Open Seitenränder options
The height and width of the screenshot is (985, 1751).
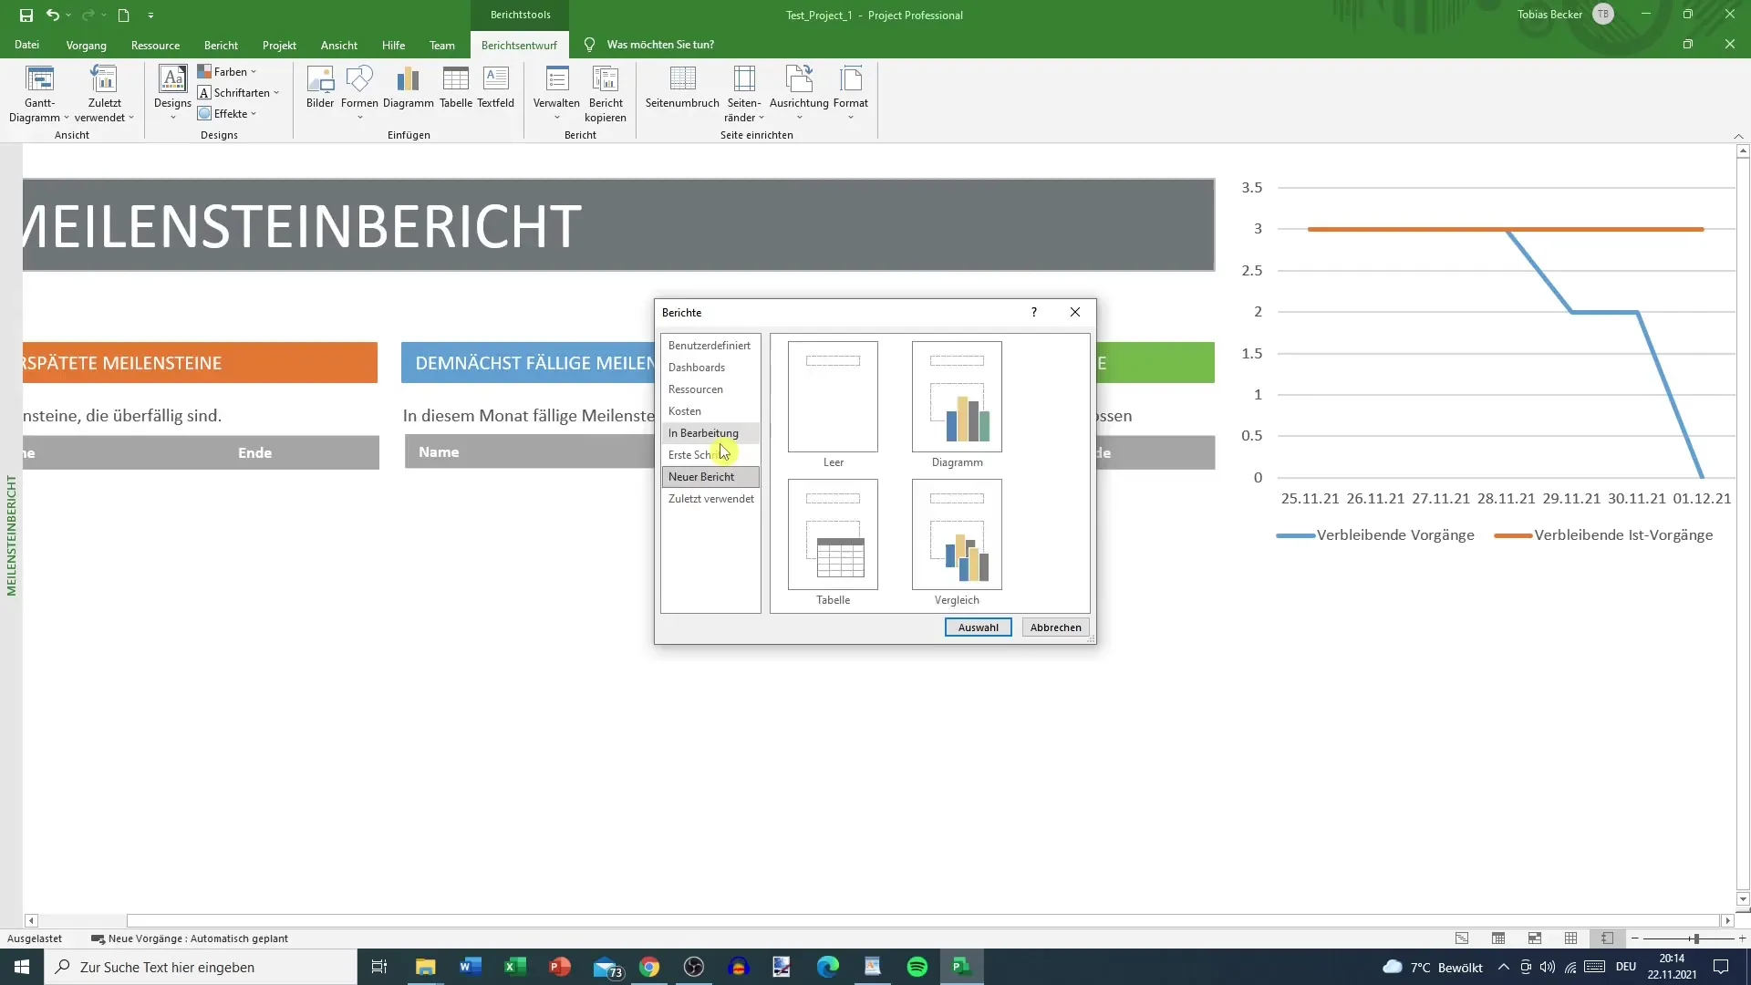click(x=744, y=94)
